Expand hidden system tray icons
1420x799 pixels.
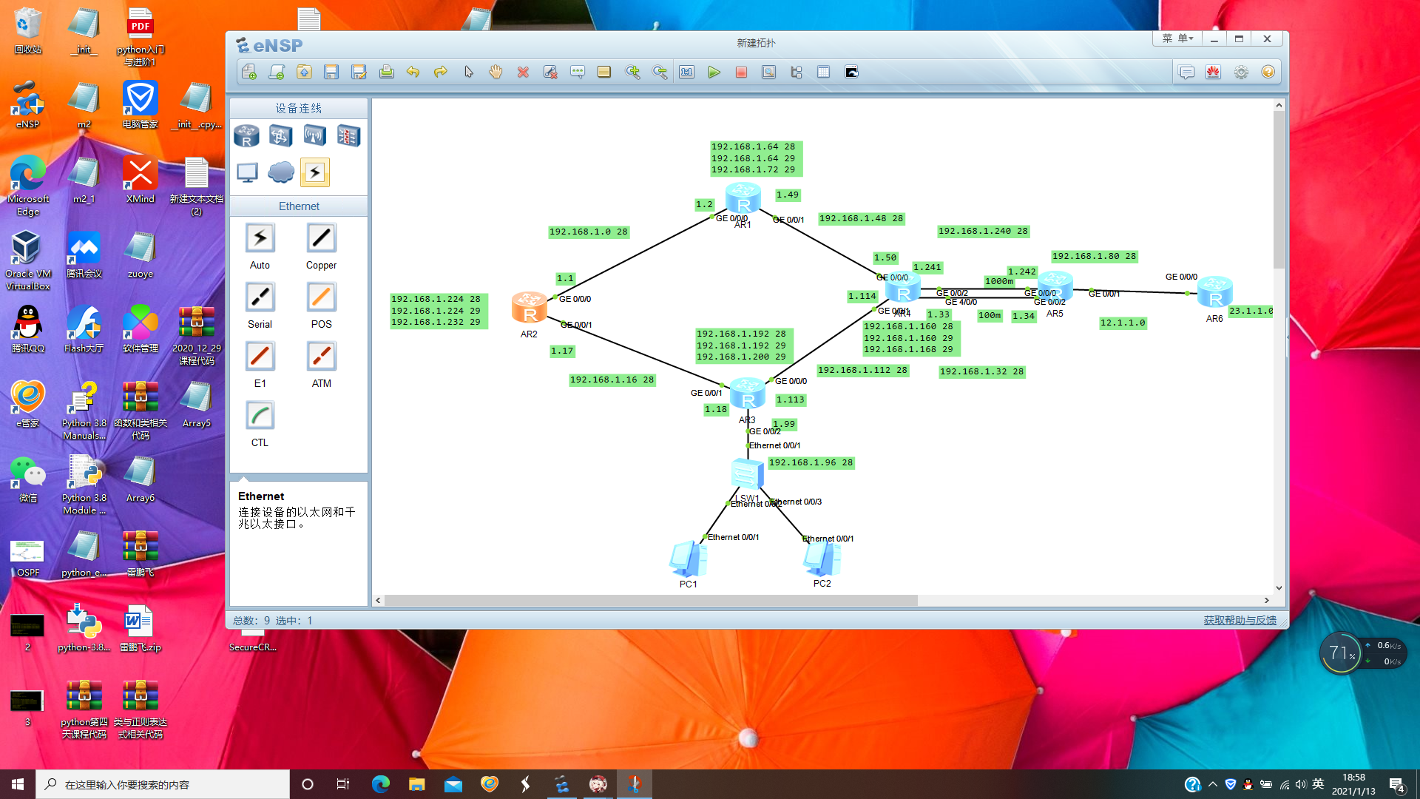click(1213, 784)
